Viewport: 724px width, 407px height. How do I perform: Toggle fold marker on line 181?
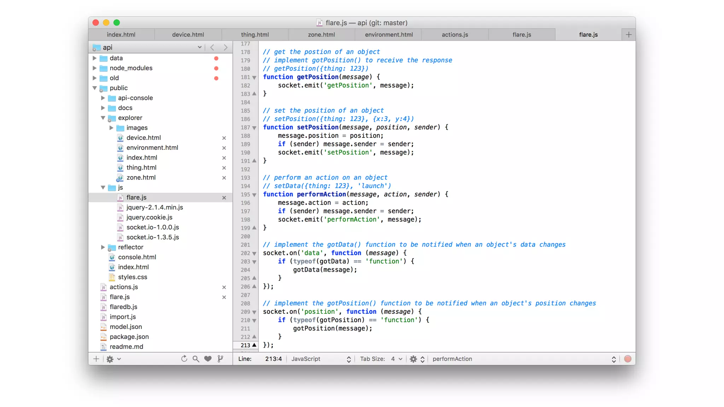[254, 77]
